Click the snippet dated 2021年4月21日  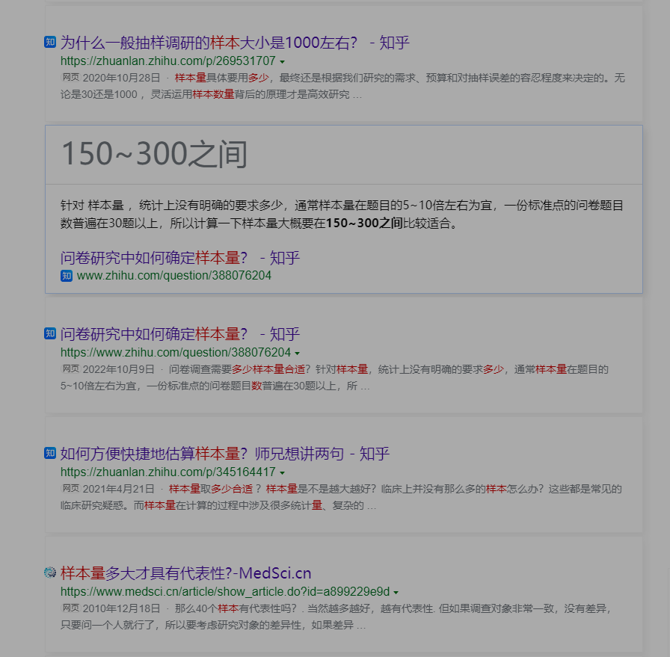pyautogui.click(x=341, y=497)
